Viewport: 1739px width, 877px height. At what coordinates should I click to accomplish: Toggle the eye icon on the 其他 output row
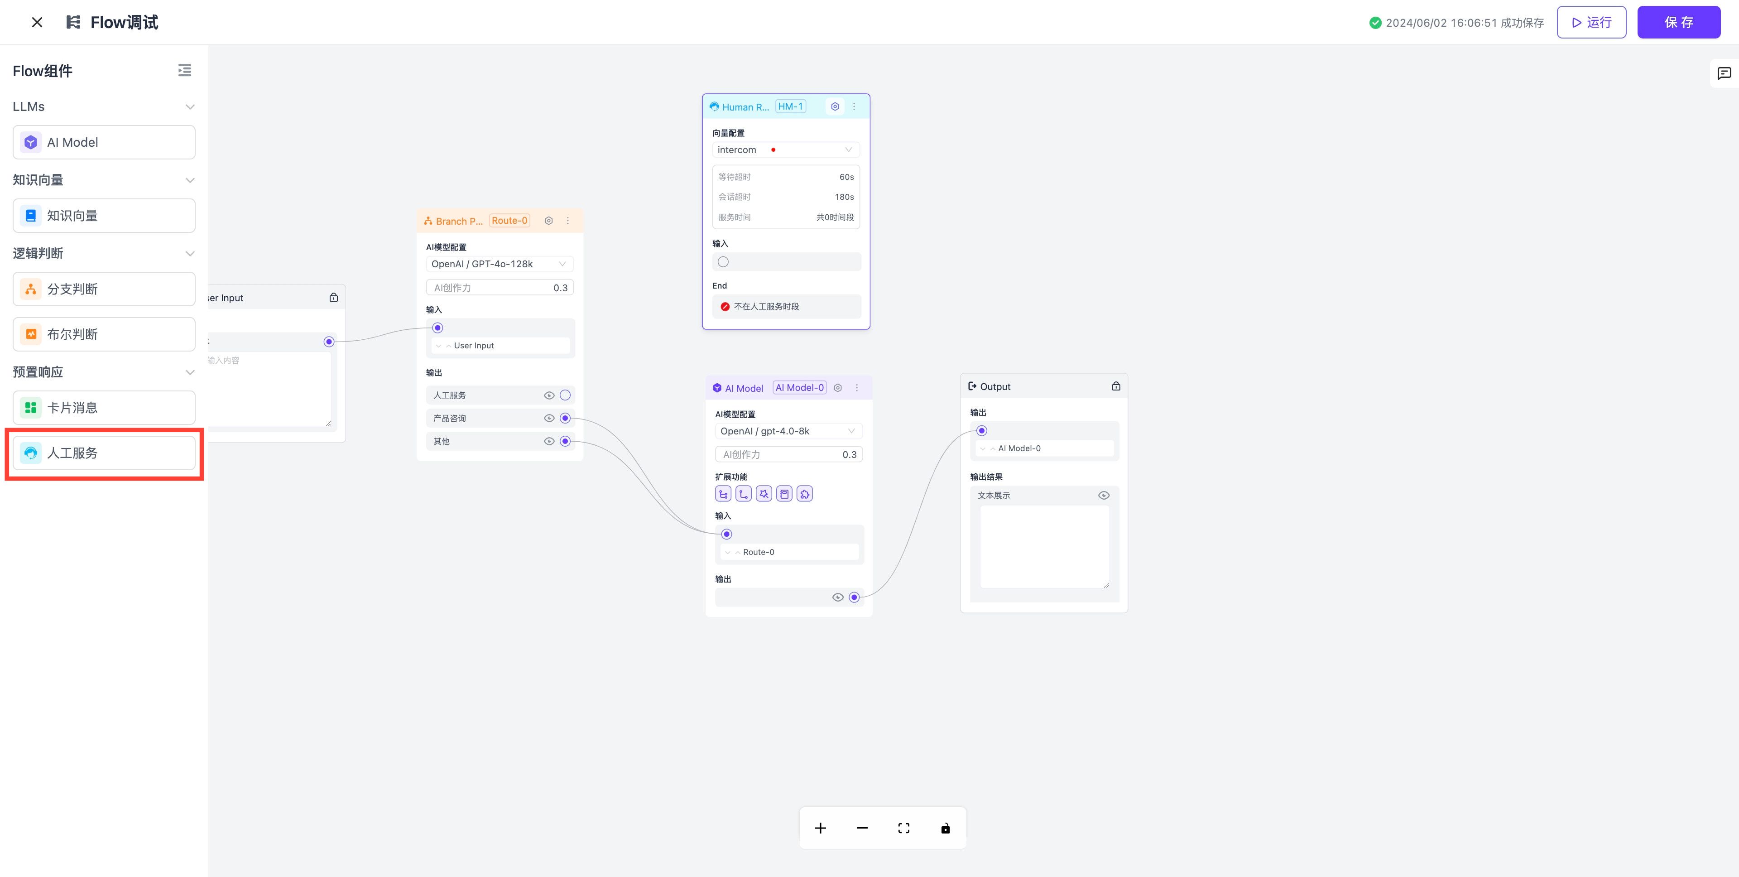coord(549,442)
